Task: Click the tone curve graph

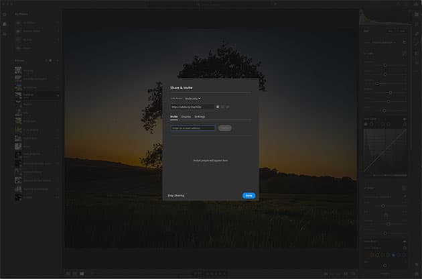Action: pyautogui.click(x=385, y=150)
